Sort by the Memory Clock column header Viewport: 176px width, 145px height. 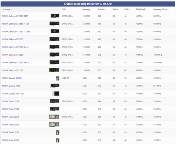(x=160, y=10)
